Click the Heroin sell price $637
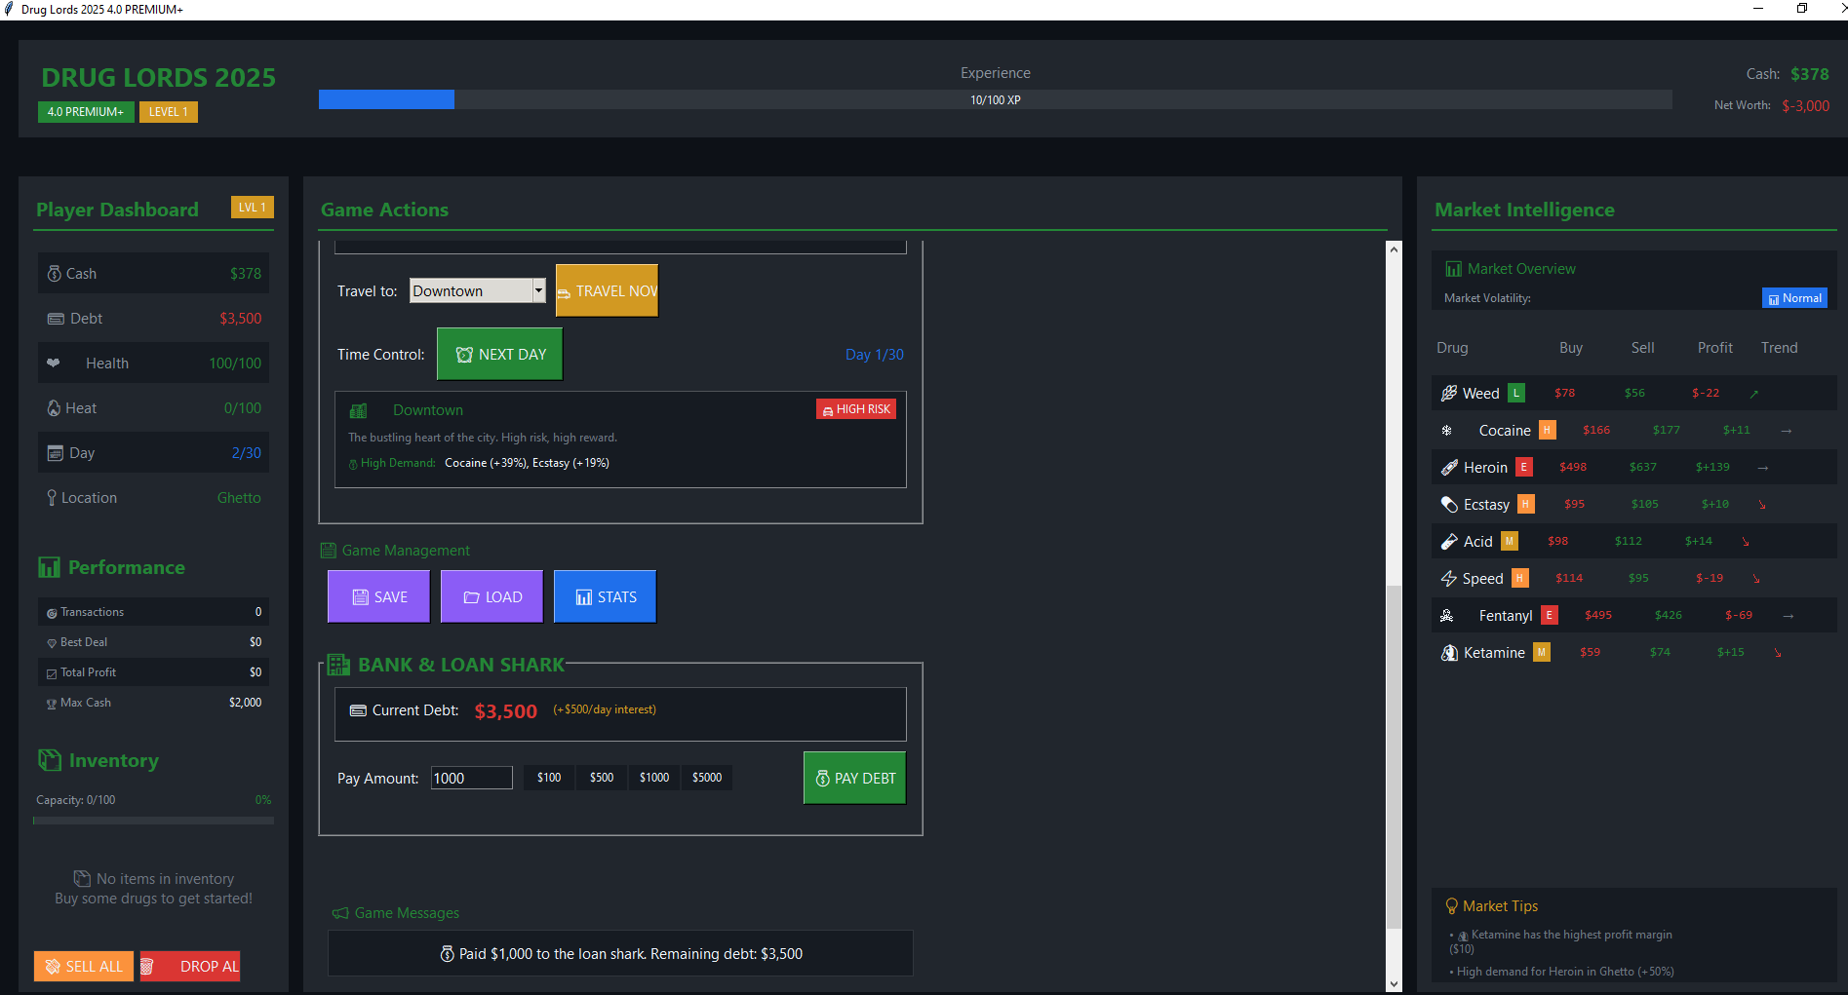The height and width of the screenshot is (995, 1848). click(1643, 467)
